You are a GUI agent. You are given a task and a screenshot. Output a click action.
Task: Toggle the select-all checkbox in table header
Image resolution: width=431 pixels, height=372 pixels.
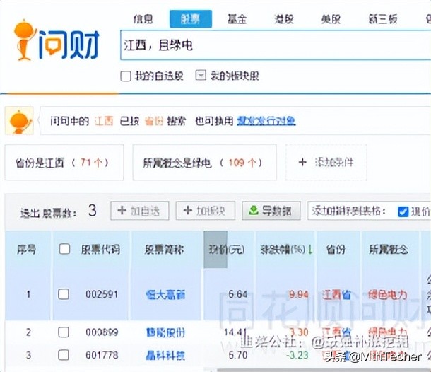click(64, 249)
